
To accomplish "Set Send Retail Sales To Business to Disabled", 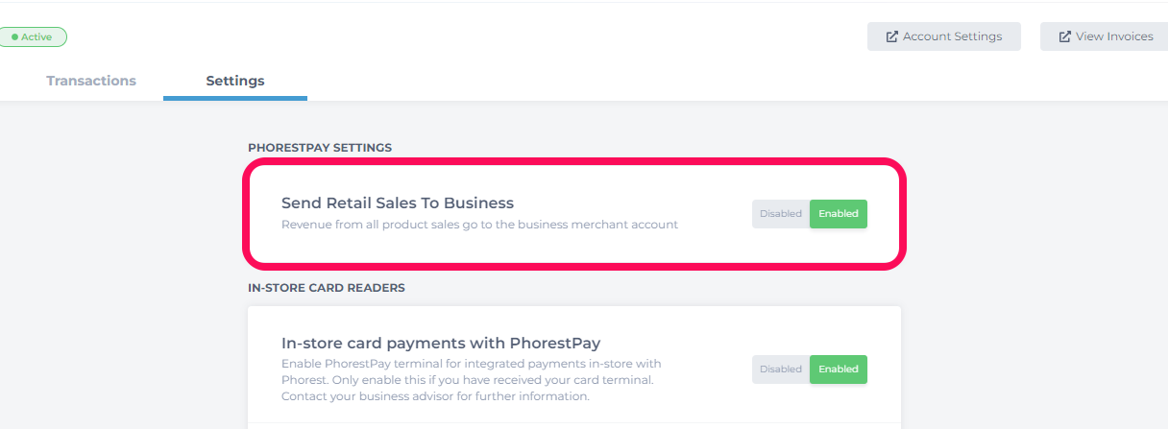I will [780, 214].
